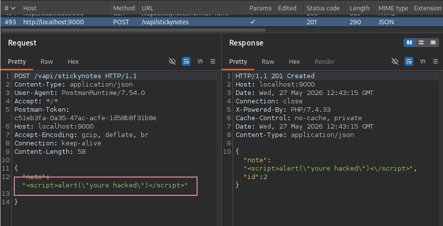
Task: Sort by the Edited column header
Action: 287,8
